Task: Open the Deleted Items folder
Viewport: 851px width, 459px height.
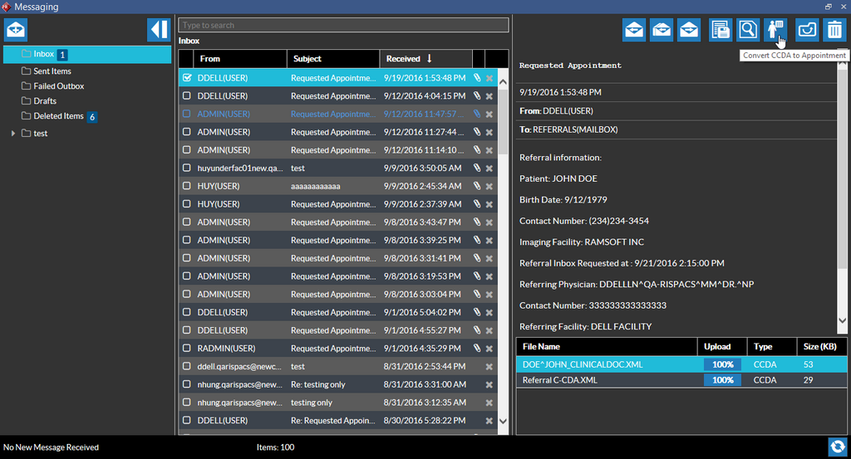Action: coord(58,116)
